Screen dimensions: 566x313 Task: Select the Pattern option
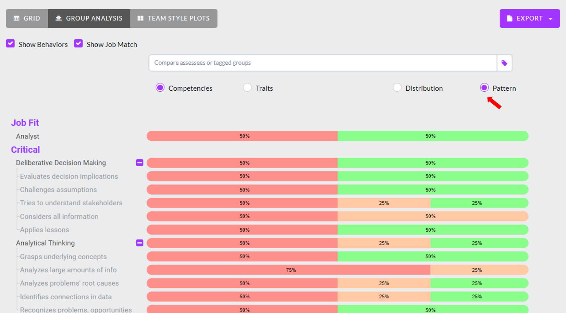484,88
